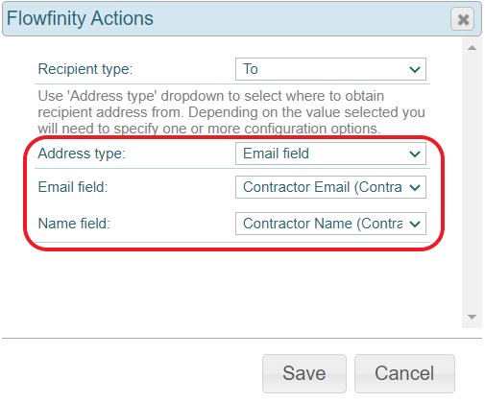This screenshot has height=403, width=485.
Task: Open the Recipient type 'To' dropdown
Action: [x=330, y=69]
